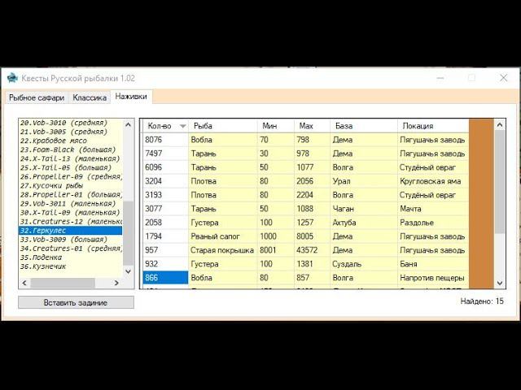Click the 932 quantity cell

click(165, 264)
